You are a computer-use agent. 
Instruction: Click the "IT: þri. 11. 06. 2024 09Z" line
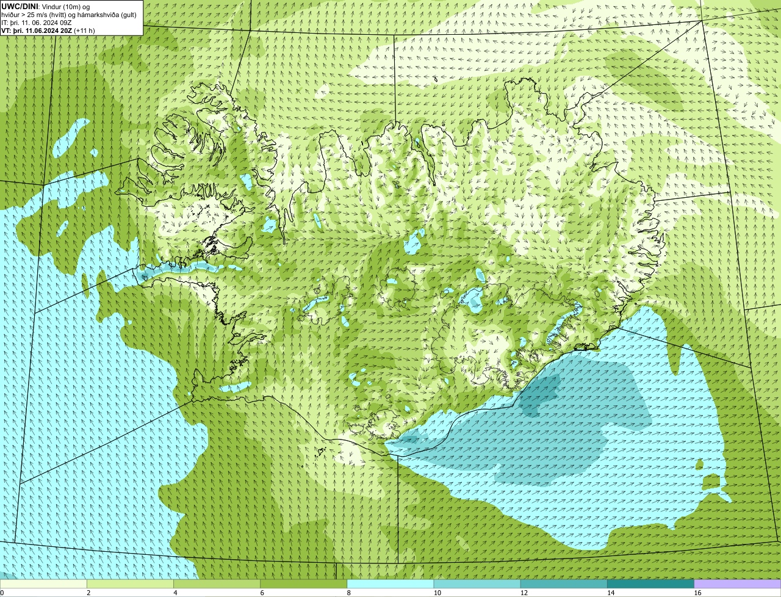pos(37,22)
